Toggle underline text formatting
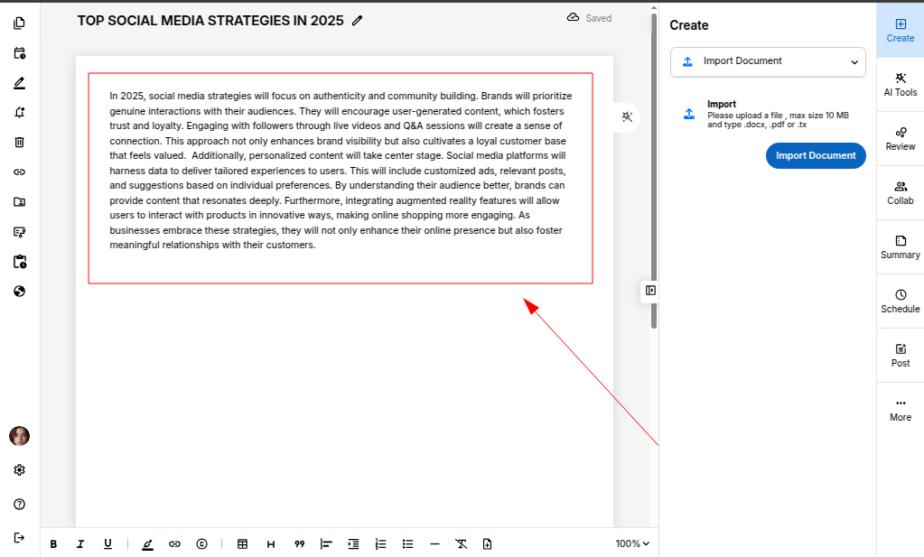 coord(107,544)
